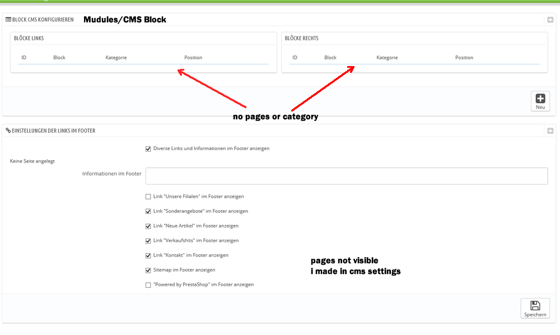Click the Einstellungen der Links im Footer heading

click(x=54, y=131)
